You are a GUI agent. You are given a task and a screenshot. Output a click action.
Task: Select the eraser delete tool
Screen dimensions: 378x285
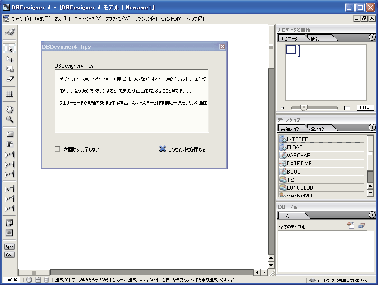[9, 78]
